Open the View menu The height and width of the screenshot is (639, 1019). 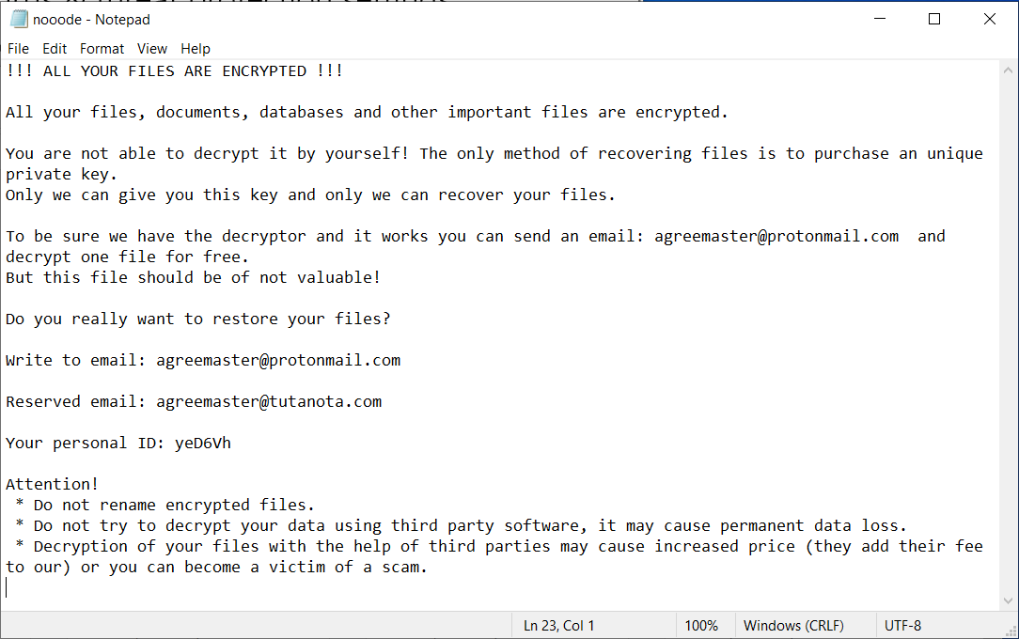point(151,49)
